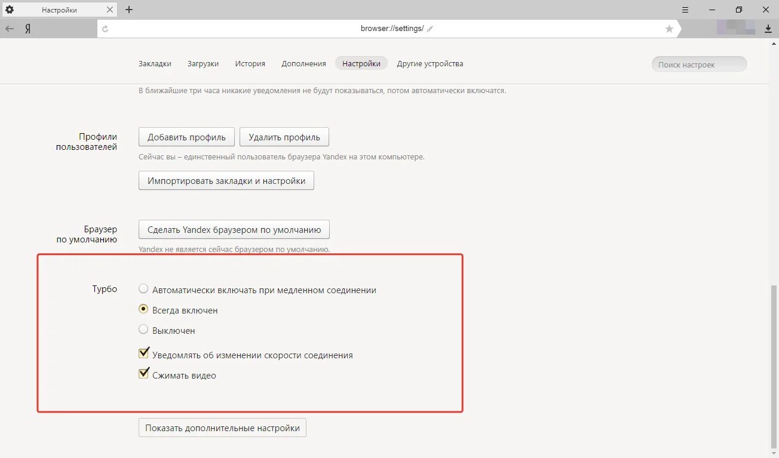
Task: Open the Загрузки section
Action: click(x=203, y=63)
